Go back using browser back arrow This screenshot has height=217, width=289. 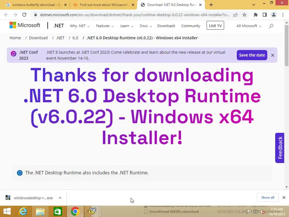pos(6,15)
